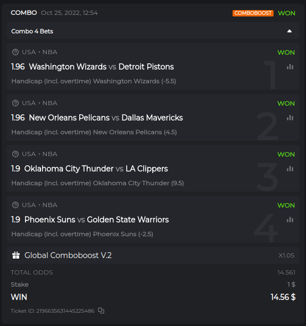The width and height of the screenshot is (306, 326).
Task: Open New Orleans Pelicans vs Dallas Mavericks match
Action: (106, 118)
